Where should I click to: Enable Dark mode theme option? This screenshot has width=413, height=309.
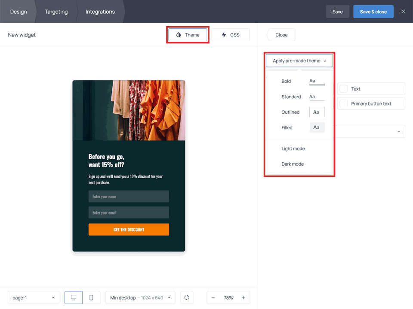point(293,164)
